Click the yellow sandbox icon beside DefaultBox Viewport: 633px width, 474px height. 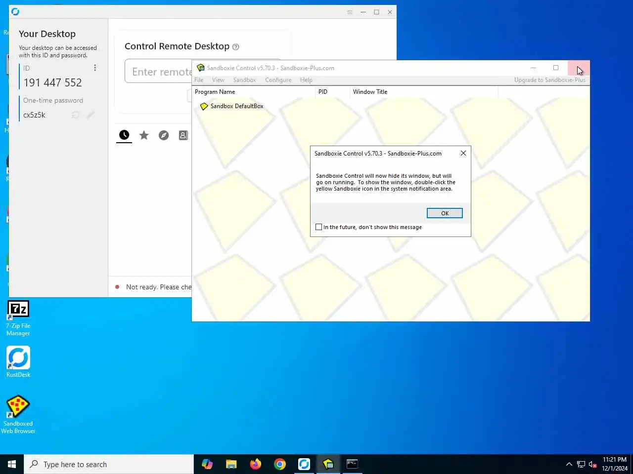tap(204, 106)
